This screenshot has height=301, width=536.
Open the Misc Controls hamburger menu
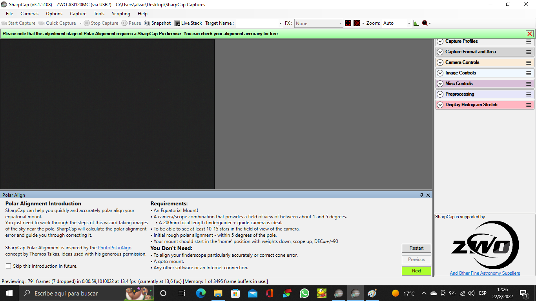coord(529,84)
